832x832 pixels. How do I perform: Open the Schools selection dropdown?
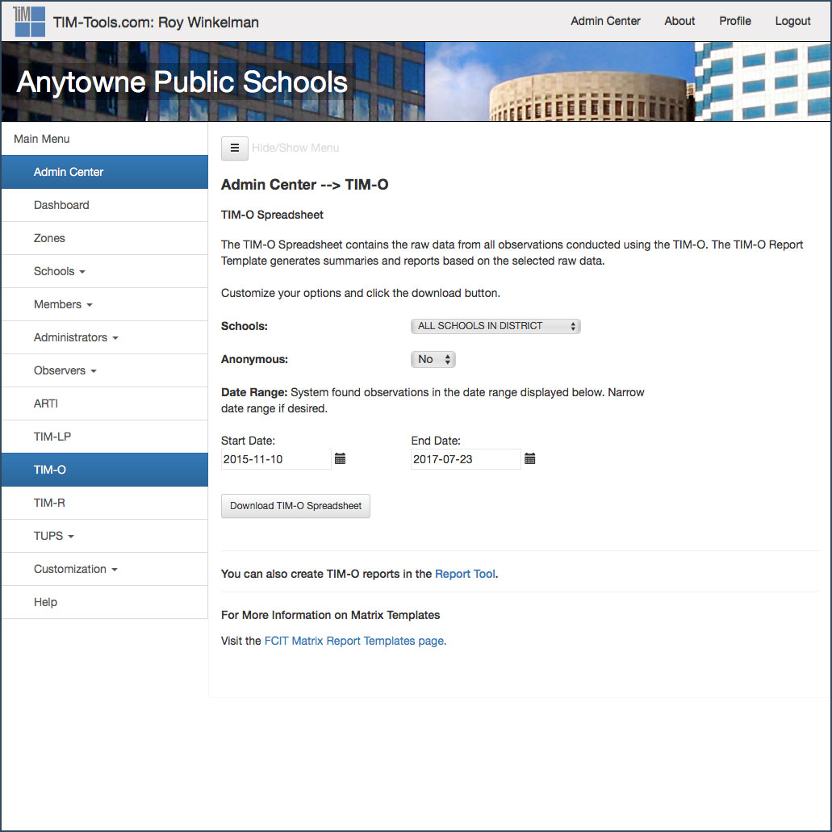click(x=495, y=326)
